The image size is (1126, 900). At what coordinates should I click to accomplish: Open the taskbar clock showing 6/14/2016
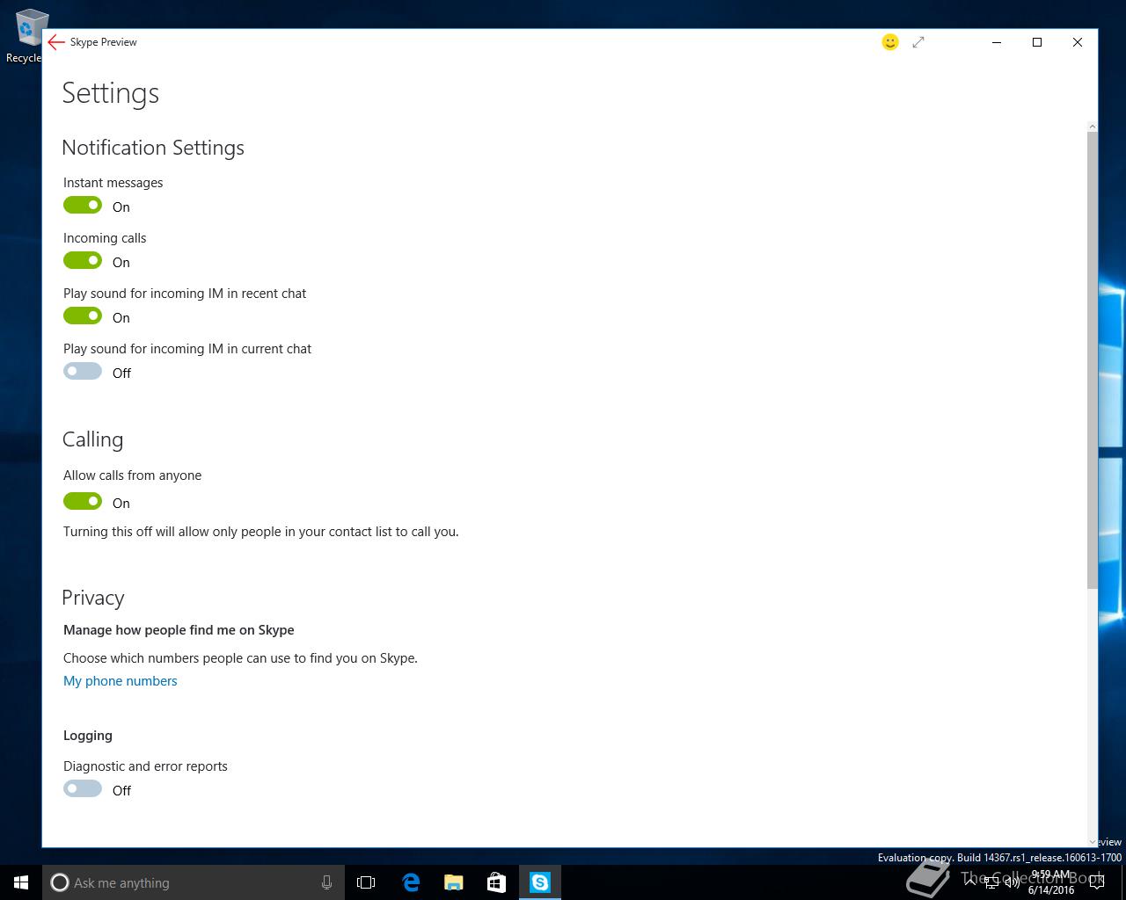[x=1051, y=882]
